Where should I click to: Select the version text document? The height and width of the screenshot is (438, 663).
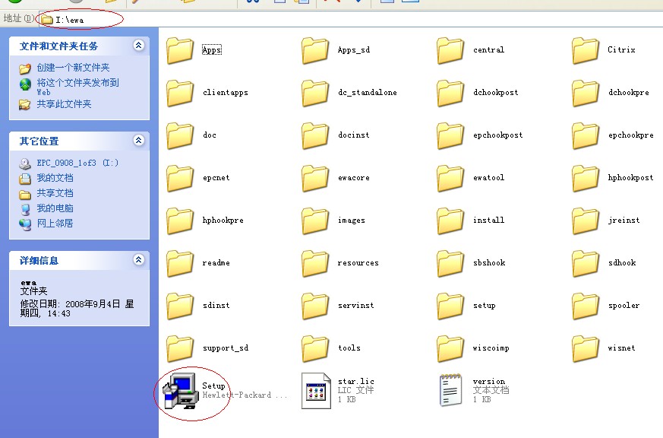pos(451,389)
